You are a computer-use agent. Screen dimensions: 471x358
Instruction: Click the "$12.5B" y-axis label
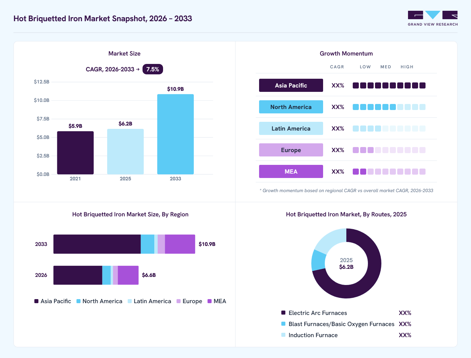point(42,82)
